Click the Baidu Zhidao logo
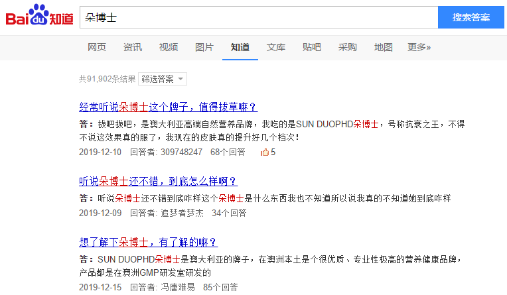Viewport: 507px width, 295px height. click(39, 15)
